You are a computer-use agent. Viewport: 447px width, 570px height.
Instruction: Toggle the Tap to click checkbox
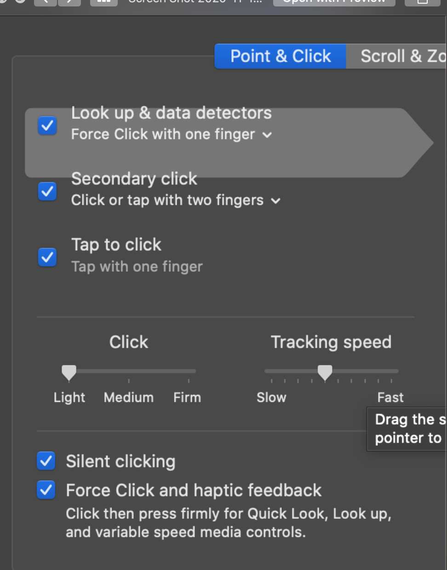[x=47, y=257]
